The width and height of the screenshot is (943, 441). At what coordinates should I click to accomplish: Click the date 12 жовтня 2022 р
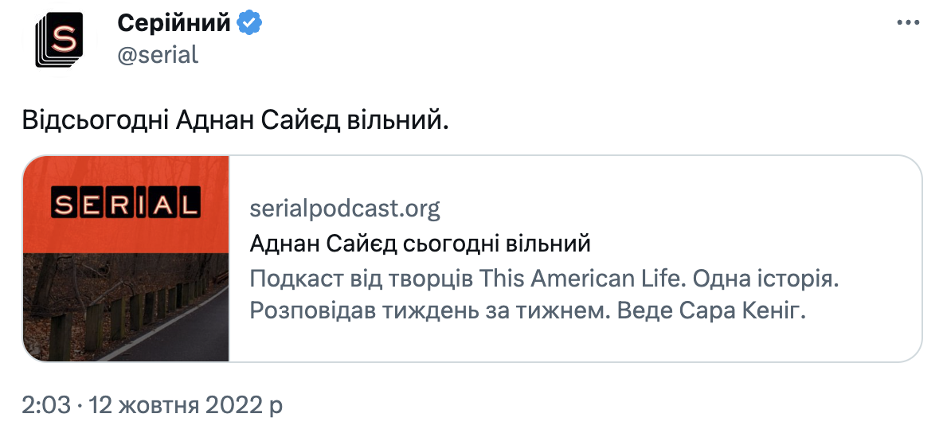(x=186, y=405)
